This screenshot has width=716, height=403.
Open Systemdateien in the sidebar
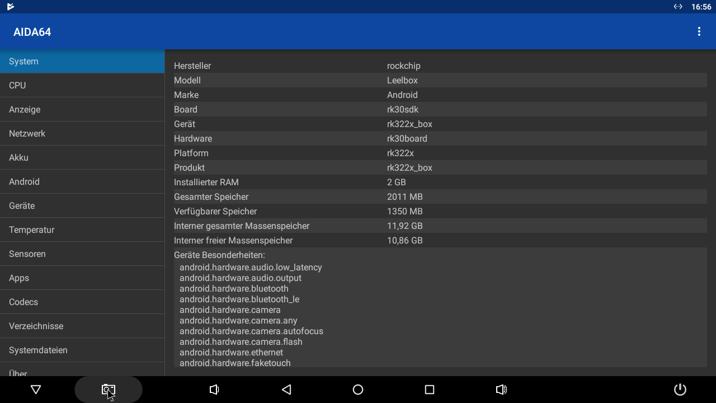(82, 350)
